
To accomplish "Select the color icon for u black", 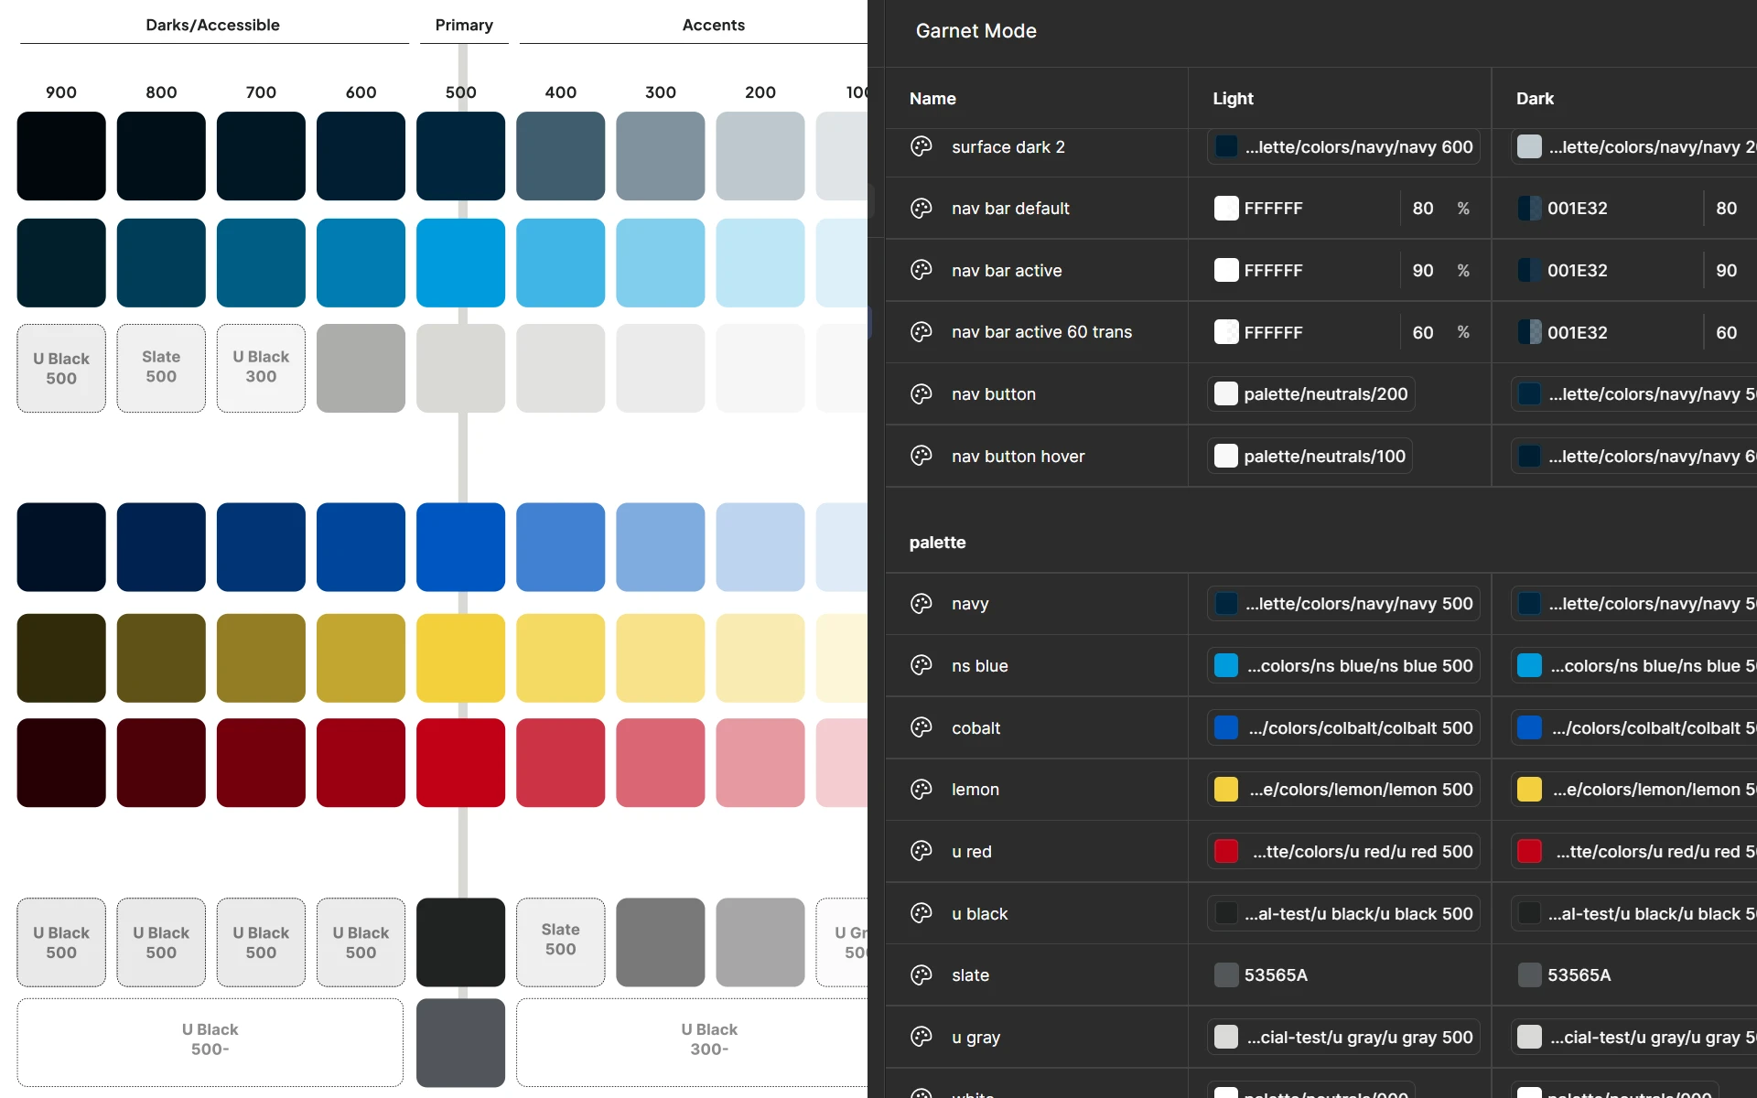I will (x=922, y=913).
